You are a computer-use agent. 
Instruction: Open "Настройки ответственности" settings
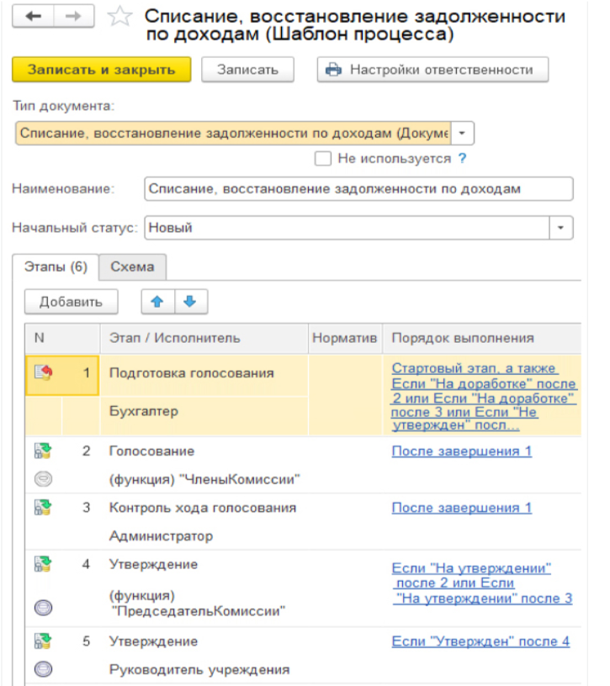point(432,70)
